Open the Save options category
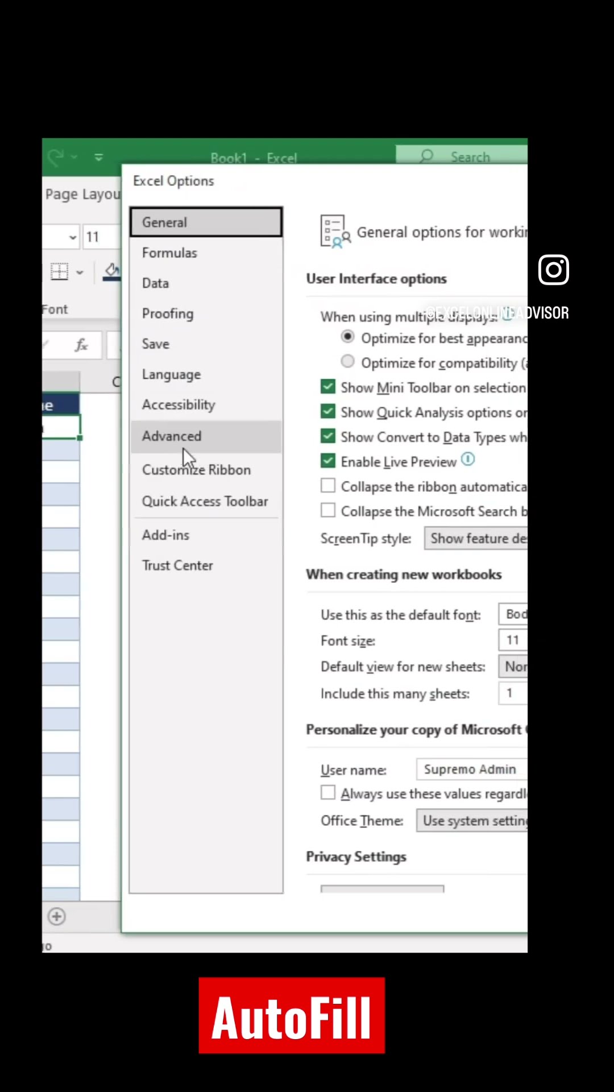Viewport: 614px width, 1092px height. click(206, 344)
